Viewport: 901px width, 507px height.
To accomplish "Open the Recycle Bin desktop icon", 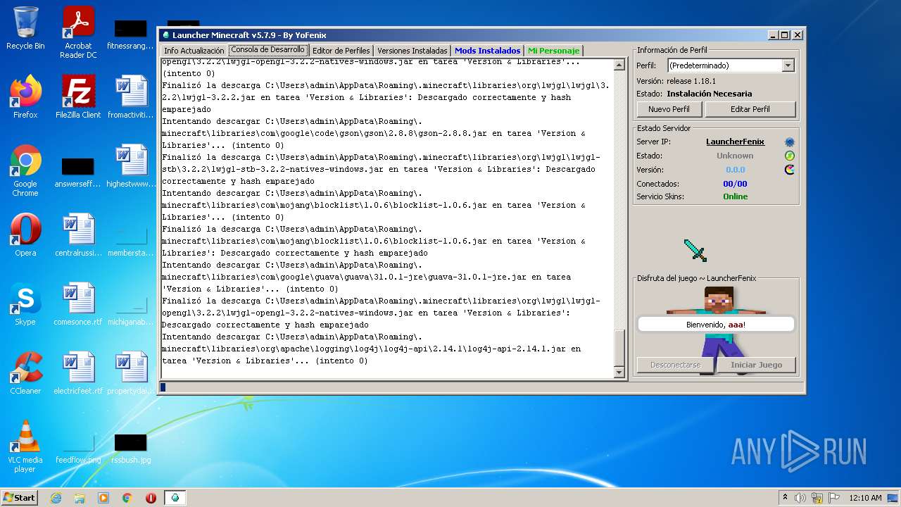I will coord(25,28).
